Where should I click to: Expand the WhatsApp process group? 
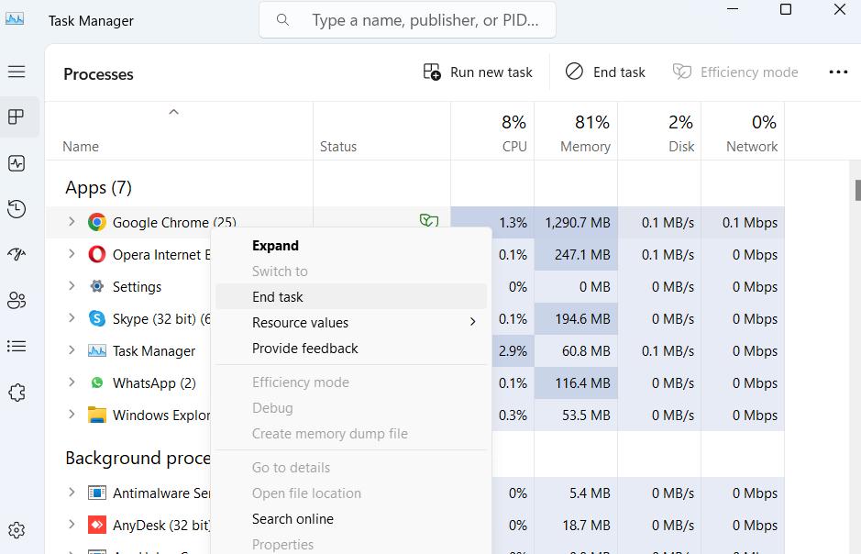pos(72,382)
